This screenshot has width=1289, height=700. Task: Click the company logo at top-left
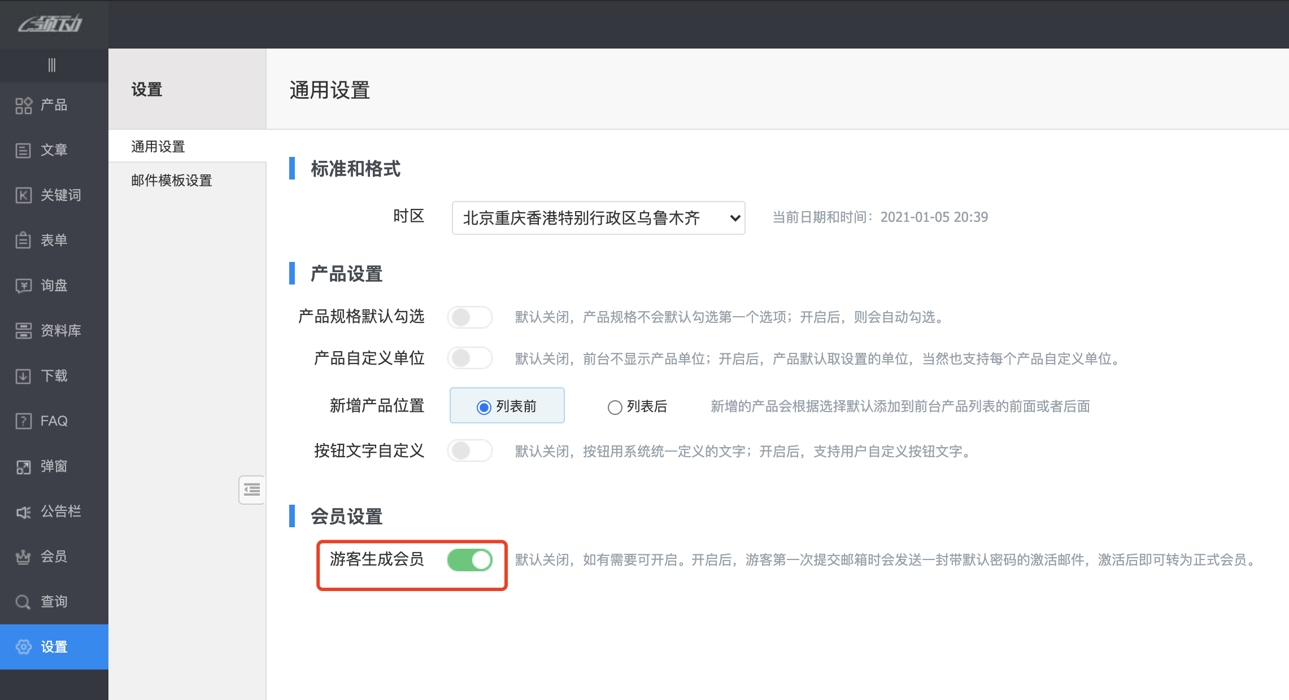50,24
